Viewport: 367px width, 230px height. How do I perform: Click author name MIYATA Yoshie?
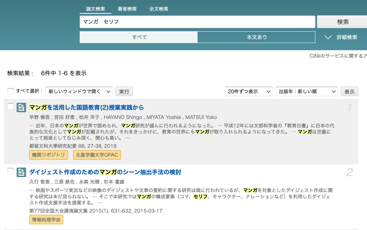pos(164,117)
